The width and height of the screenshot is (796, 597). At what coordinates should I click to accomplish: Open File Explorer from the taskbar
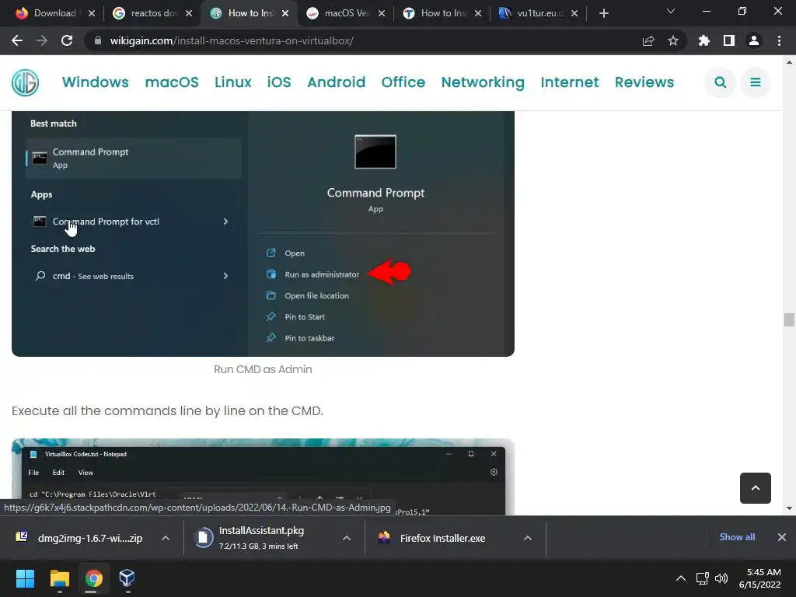coord(59,578)
